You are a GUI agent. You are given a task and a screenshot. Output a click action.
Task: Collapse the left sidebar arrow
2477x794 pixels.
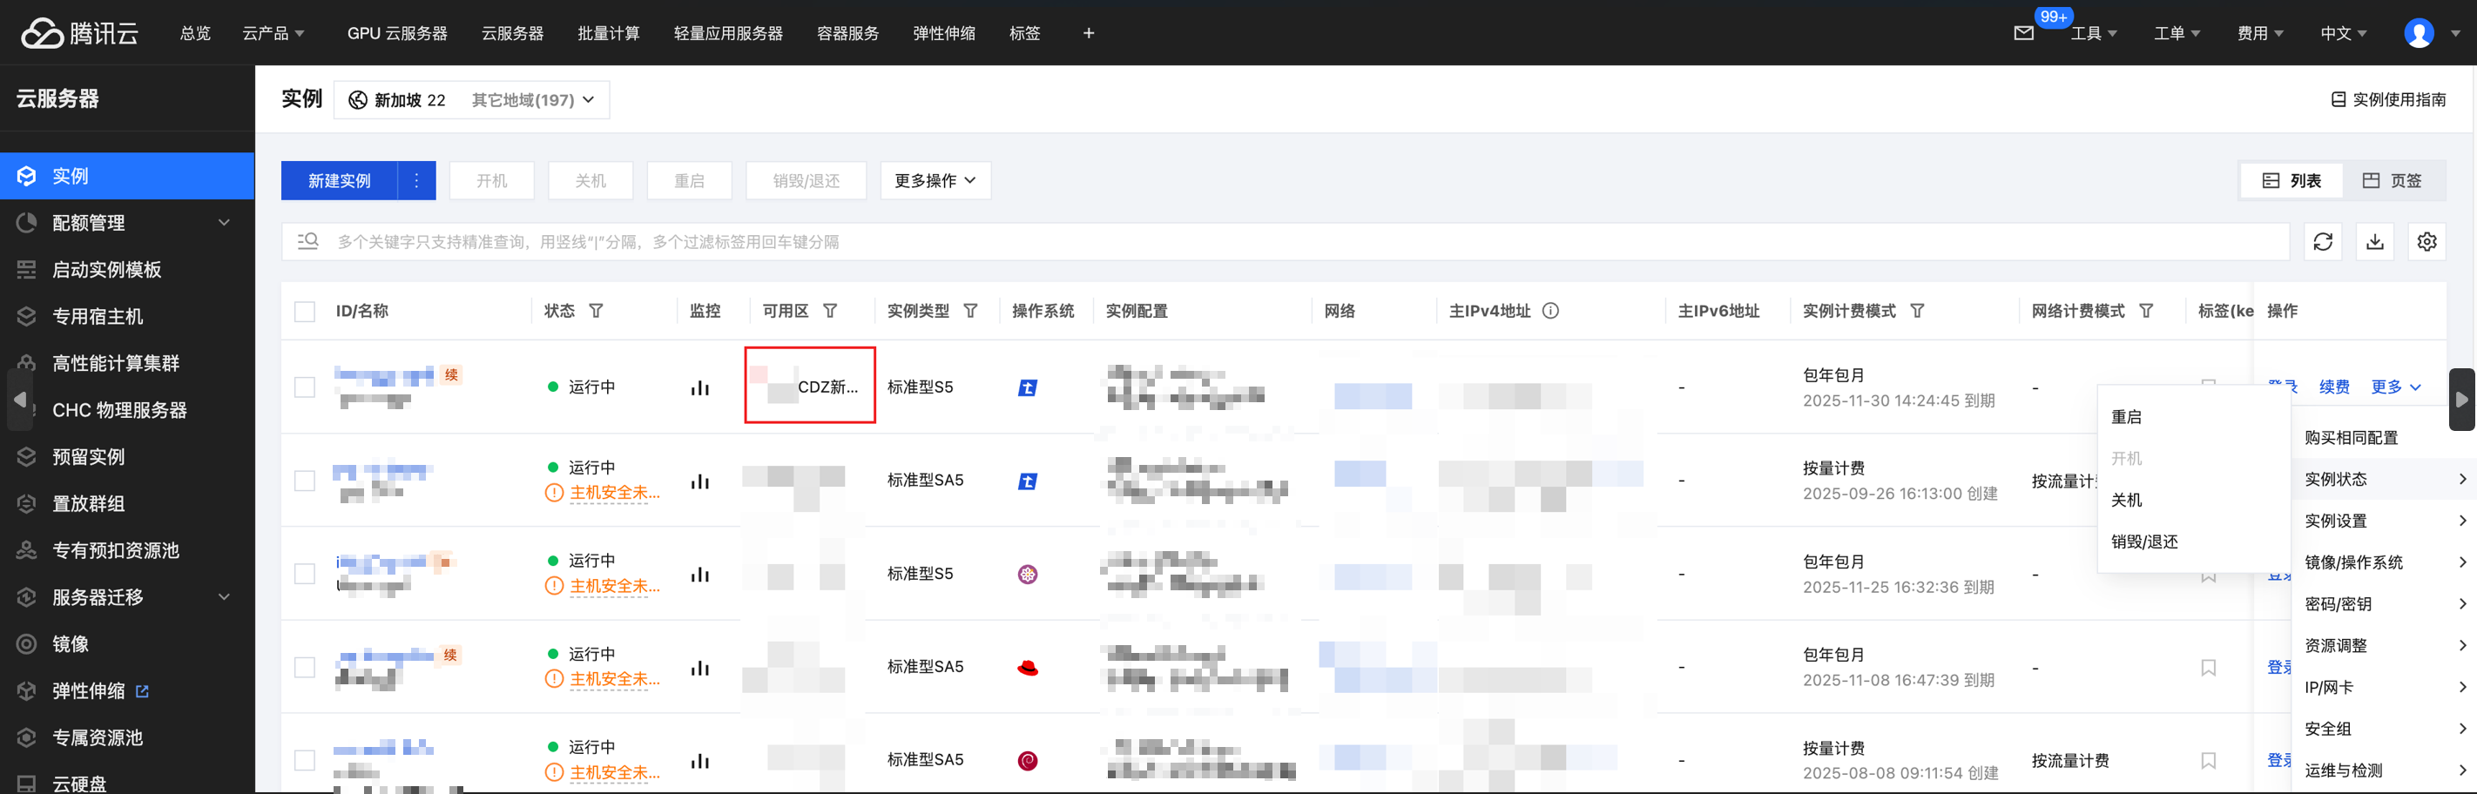[x=18, y=399]
